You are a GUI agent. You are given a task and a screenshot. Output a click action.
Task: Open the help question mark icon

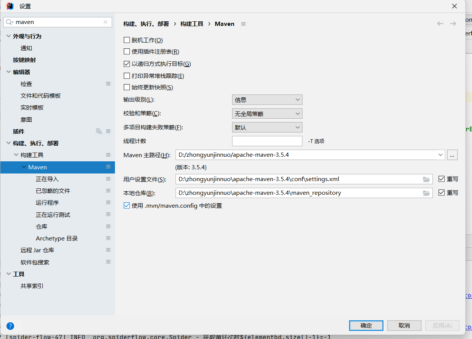(x=10, y=326)
